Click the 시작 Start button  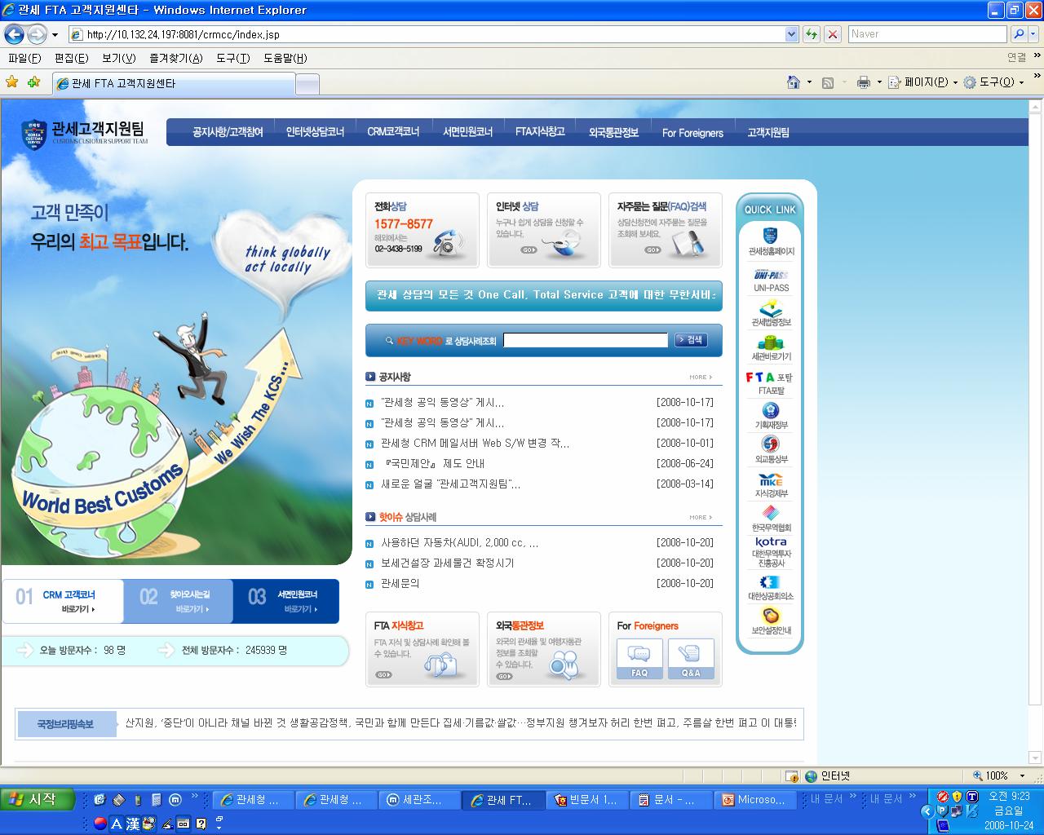click(x=38, y=799)
